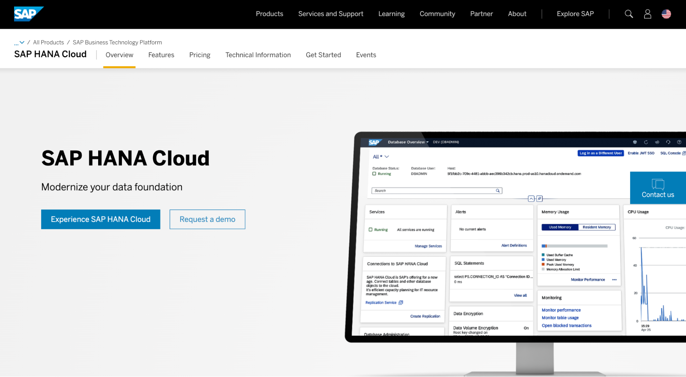
Task: Select the Overview tab
Action: [x=119, y=55]
